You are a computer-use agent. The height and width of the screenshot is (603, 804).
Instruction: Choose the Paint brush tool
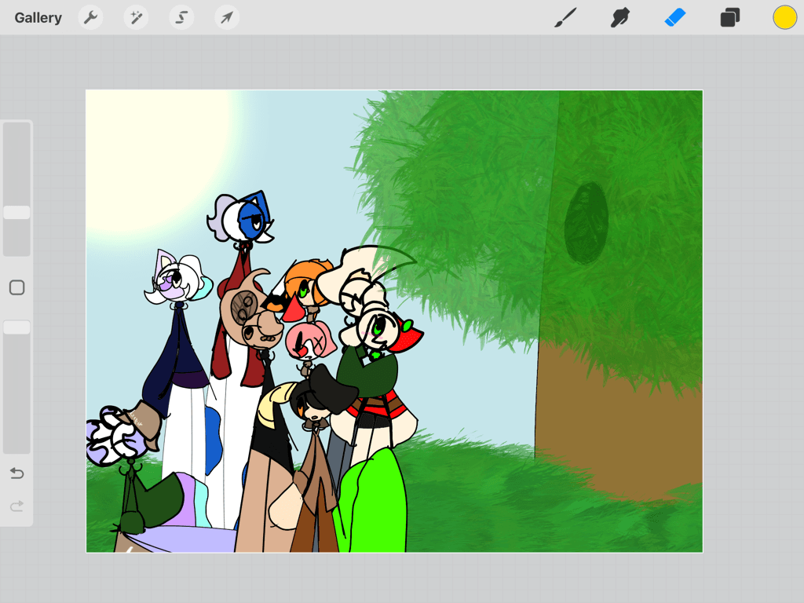[565, 17]
